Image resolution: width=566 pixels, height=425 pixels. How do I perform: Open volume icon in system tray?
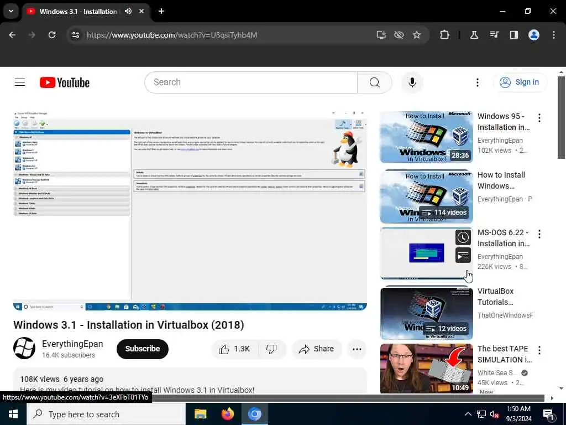pos(494,414)
